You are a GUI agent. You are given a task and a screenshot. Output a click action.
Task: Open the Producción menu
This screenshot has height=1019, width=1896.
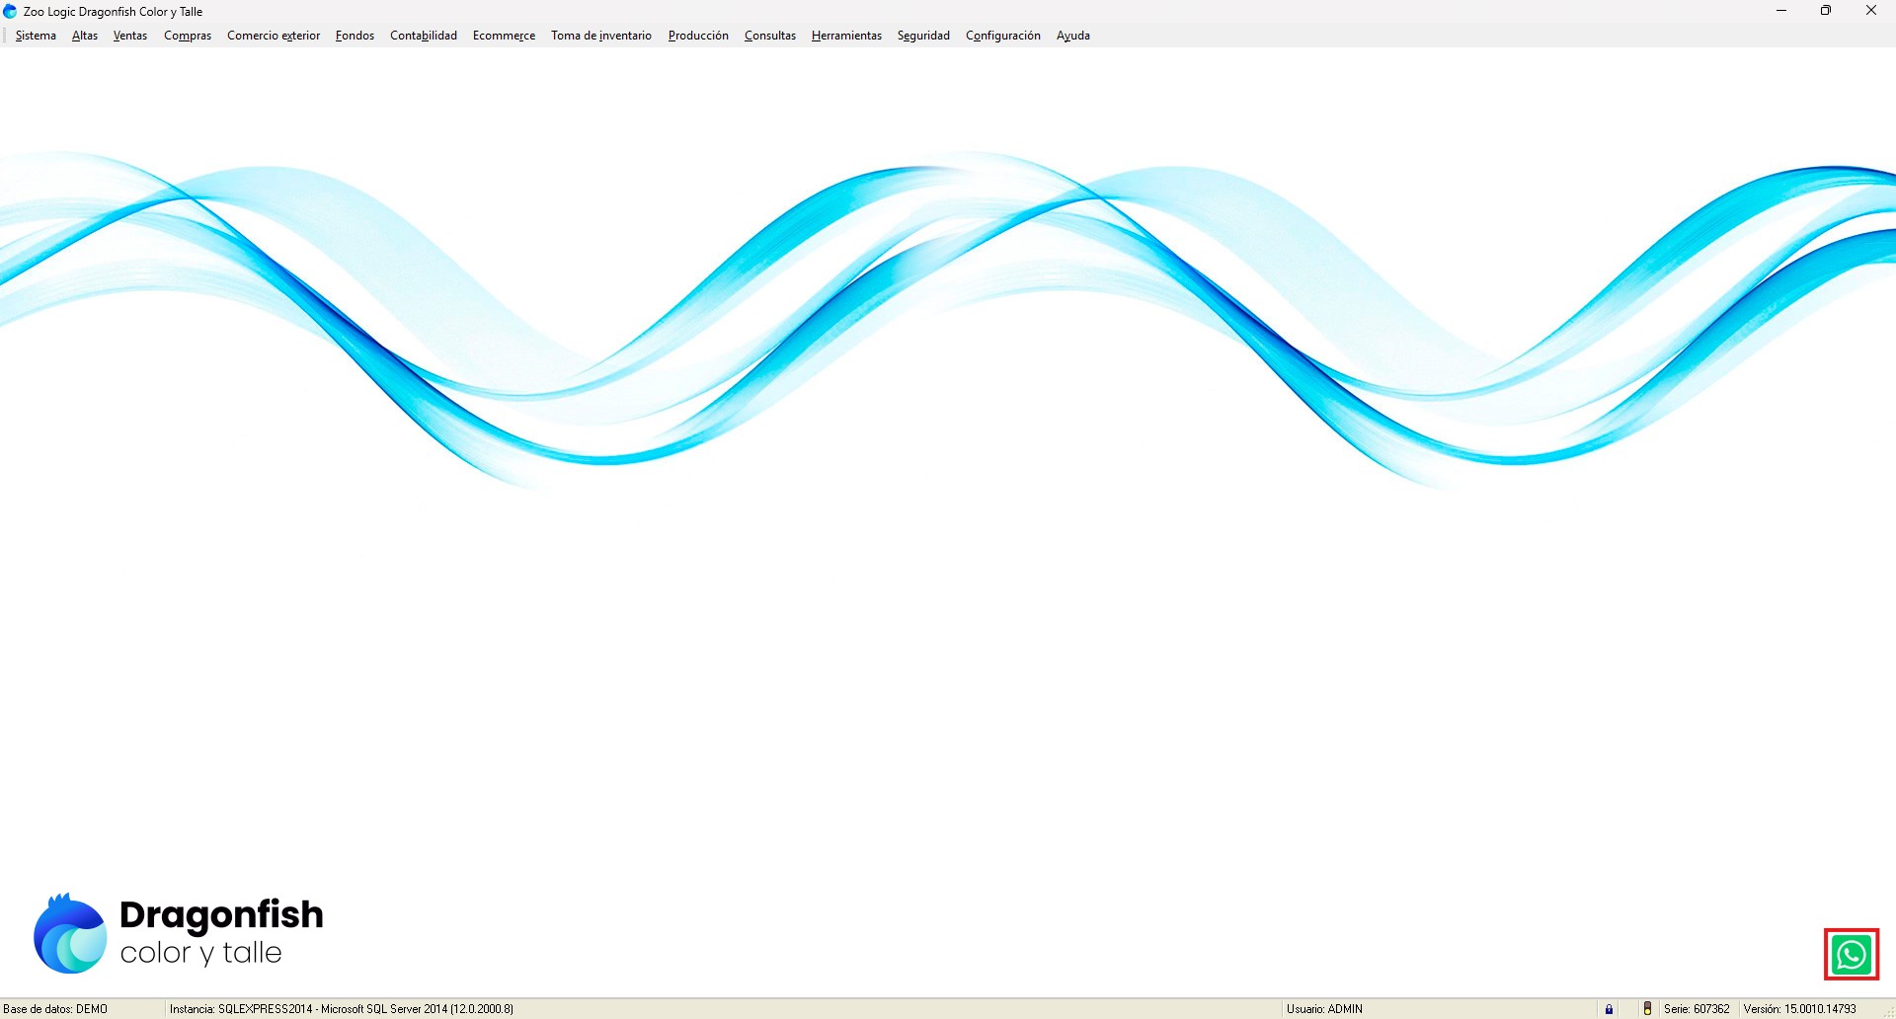pyautogui.click(x=698, y=36)
